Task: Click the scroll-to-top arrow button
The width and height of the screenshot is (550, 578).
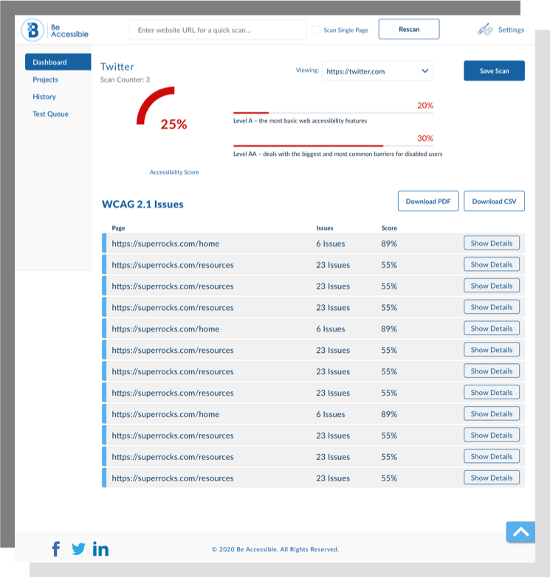Action: pyautogui.click(x=520, y=531)
